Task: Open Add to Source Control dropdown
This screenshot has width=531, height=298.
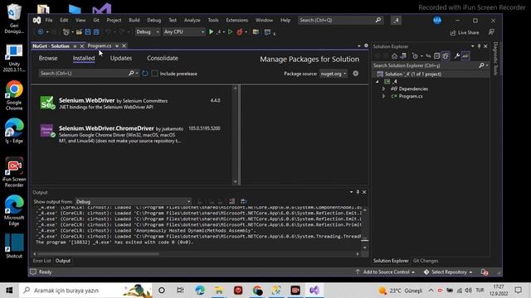Action: tap(385, 272)
